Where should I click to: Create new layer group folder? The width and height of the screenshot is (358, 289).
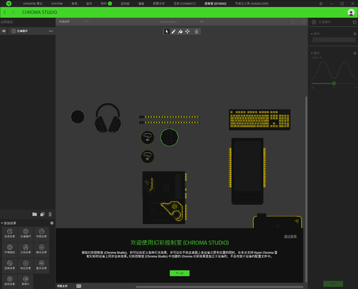[35, 214]
